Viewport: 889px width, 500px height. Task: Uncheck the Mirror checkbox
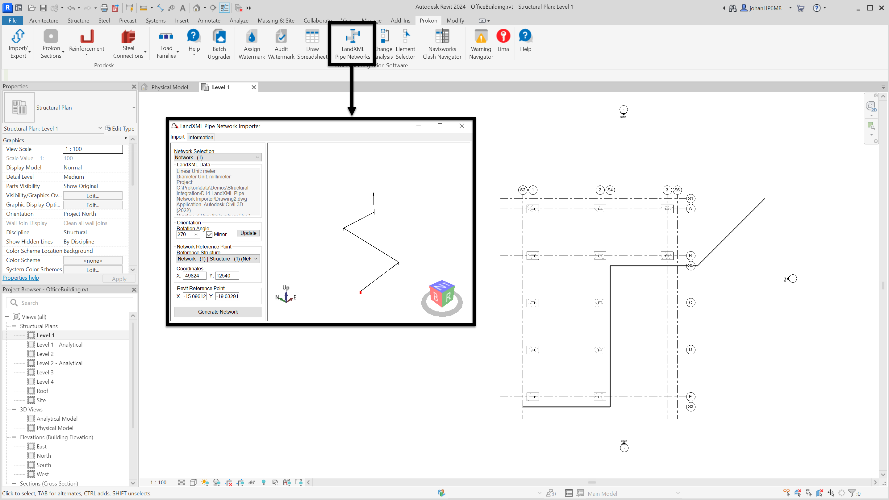pyautogui.click(x=209, y=235)
